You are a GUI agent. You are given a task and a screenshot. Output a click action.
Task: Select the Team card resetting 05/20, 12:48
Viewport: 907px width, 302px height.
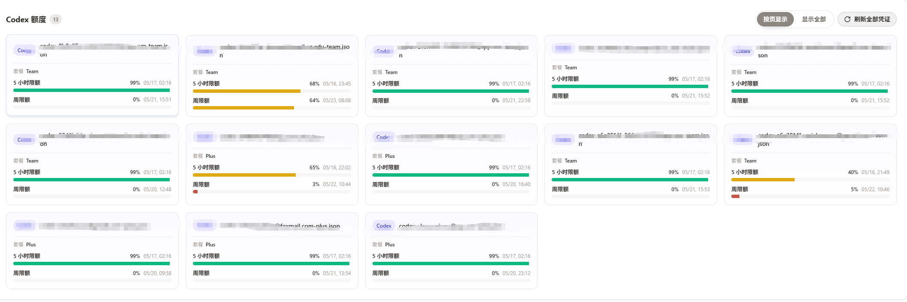(92, 164)
